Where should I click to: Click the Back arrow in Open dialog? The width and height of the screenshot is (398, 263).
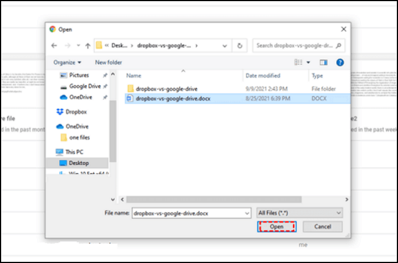[x=54, y=45]
